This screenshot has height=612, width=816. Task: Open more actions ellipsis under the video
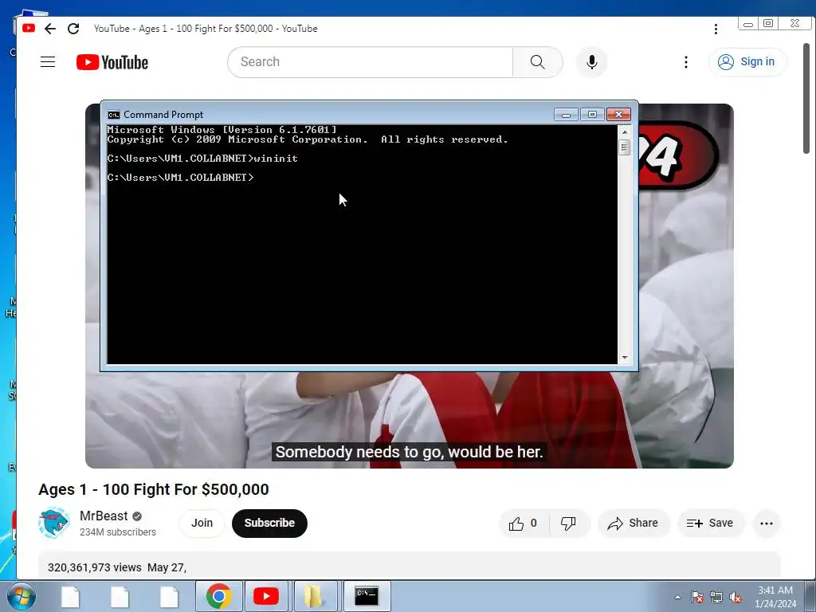coord(766,524)
